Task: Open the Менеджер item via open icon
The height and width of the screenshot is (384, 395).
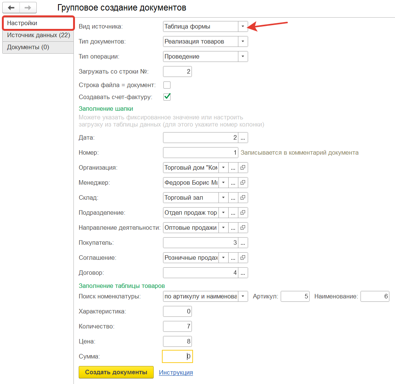Action: pyautogui.click(x=243, y=183)
